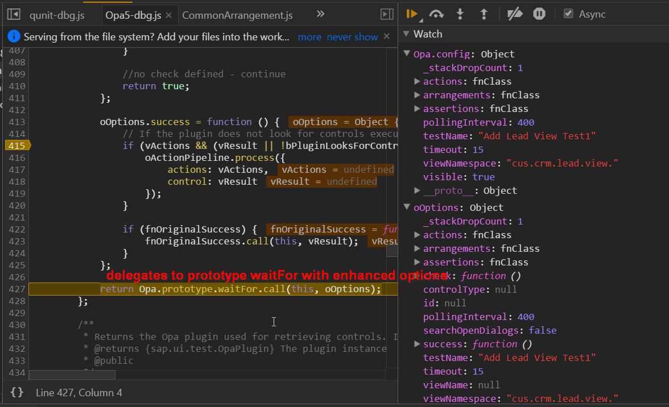Expand assertions under oOptions

tap(417, 261)
